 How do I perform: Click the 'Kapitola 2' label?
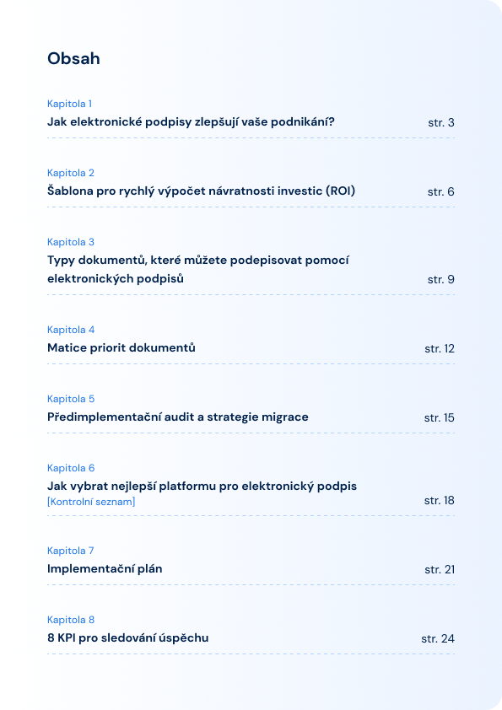coord(71,173)
